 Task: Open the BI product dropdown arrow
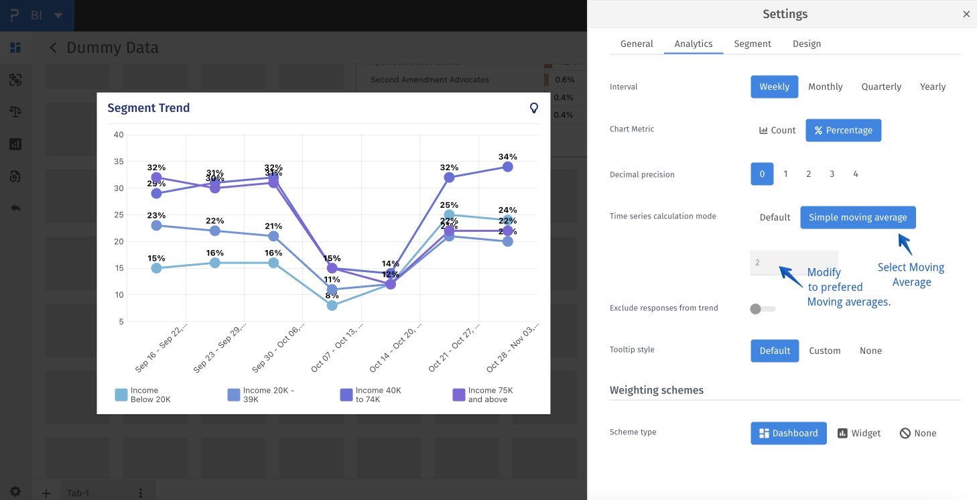pyautogui.click(x=58, y=15)
